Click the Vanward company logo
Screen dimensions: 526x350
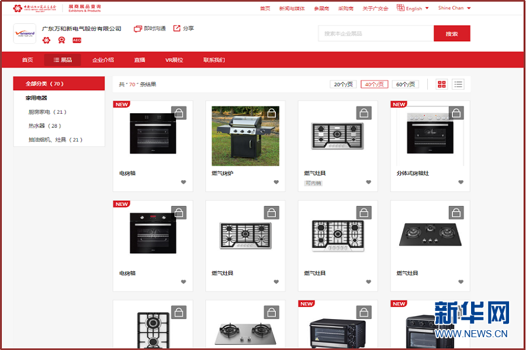click(25, 34)
